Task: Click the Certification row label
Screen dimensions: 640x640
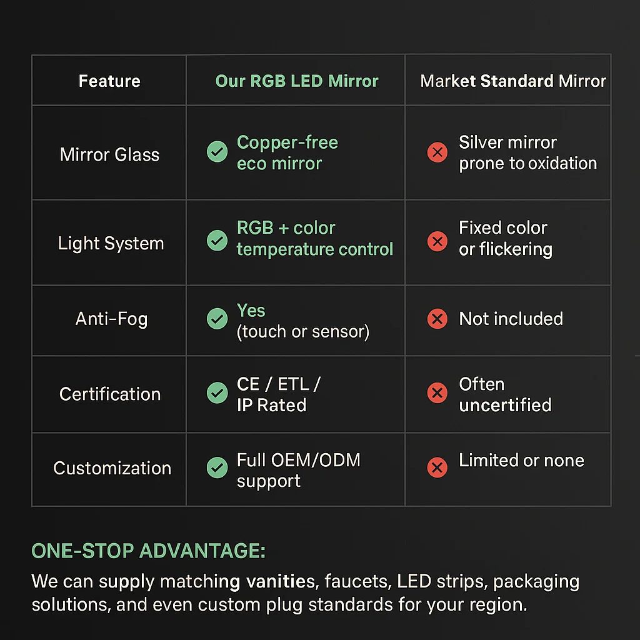Action: 110,394
